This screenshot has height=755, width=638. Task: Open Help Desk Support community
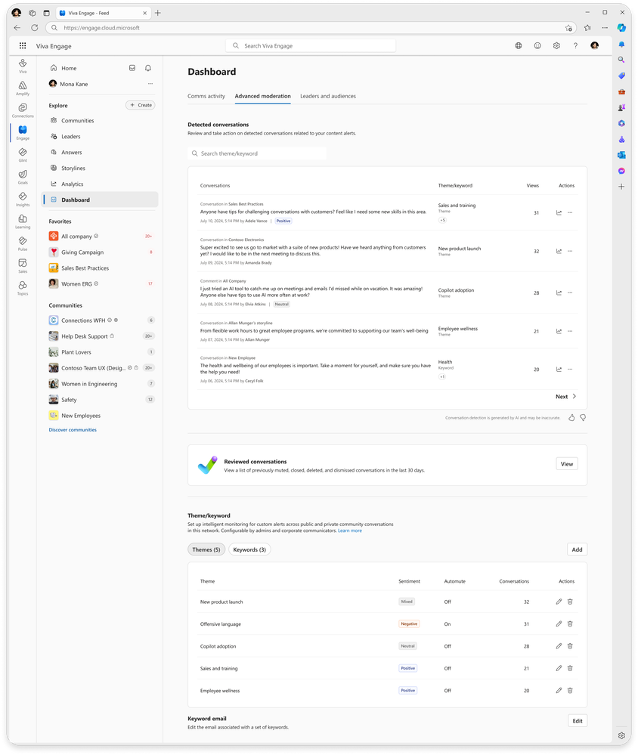[100, 336]
